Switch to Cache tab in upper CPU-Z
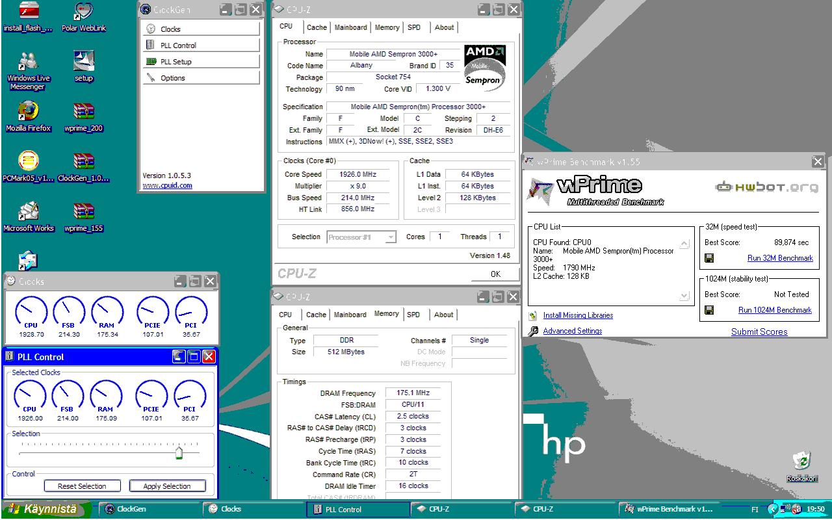Screen dimensions: 832x520 click(317, 27)
